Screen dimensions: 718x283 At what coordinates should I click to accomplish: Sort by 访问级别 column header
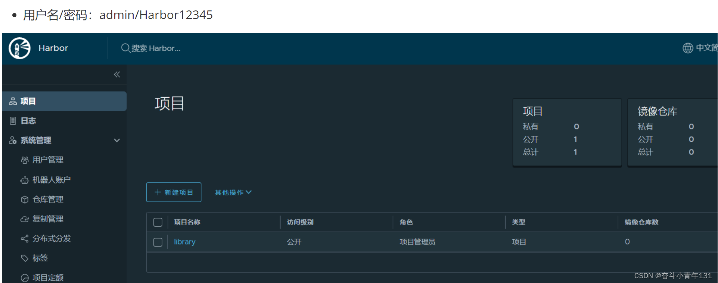[x=300, y=222]
